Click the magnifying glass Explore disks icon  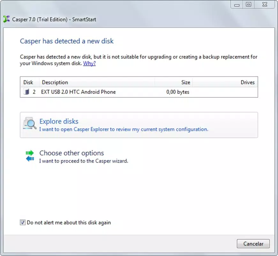[x=30, y=123]
